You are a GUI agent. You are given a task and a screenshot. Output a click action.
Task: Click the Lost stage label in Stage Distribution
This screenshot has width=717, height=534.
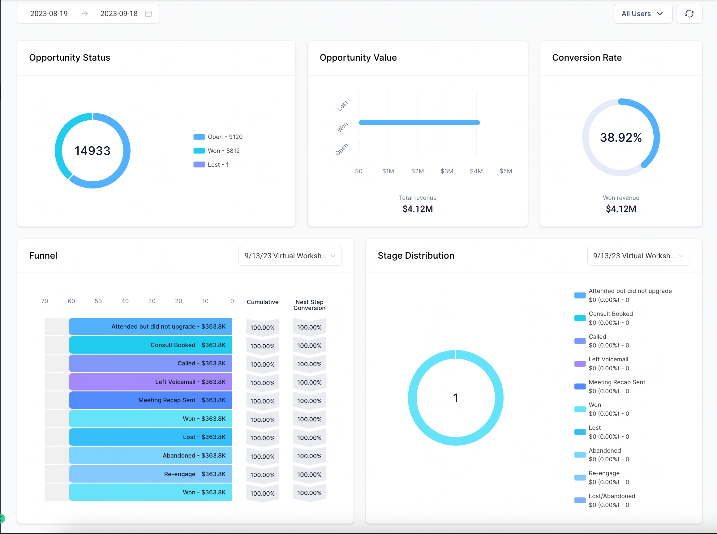click(595, 428)
